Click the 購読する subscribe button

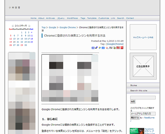point(135,117)
